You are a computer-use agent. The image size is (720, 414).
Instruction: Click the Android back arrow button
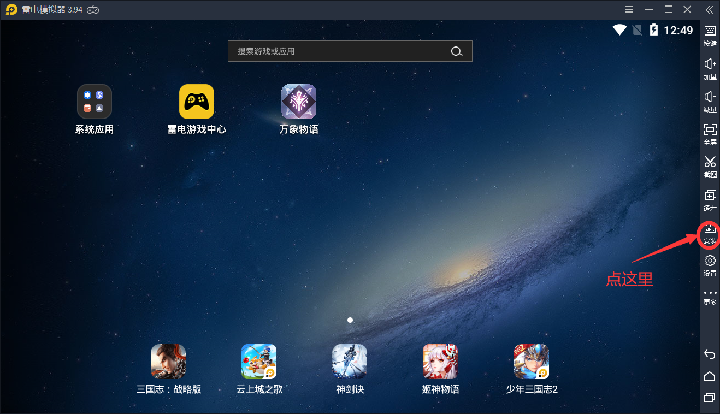[710, 354]
